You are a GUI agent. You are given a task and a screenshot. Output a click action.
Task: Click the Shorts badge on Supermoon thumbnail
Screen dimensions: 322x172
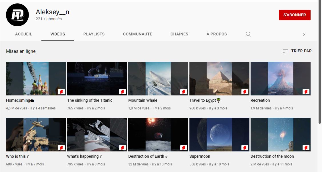(x=245, y=148)
